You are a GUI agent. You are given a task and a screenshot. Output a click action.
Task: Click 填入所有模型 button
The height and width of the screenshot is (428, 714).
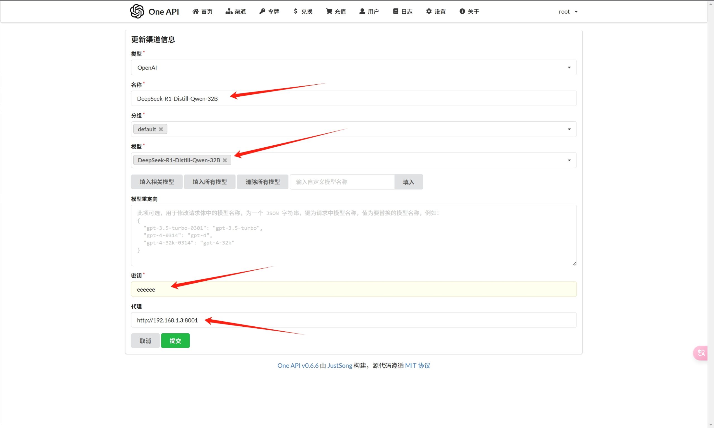pos(210,182)
